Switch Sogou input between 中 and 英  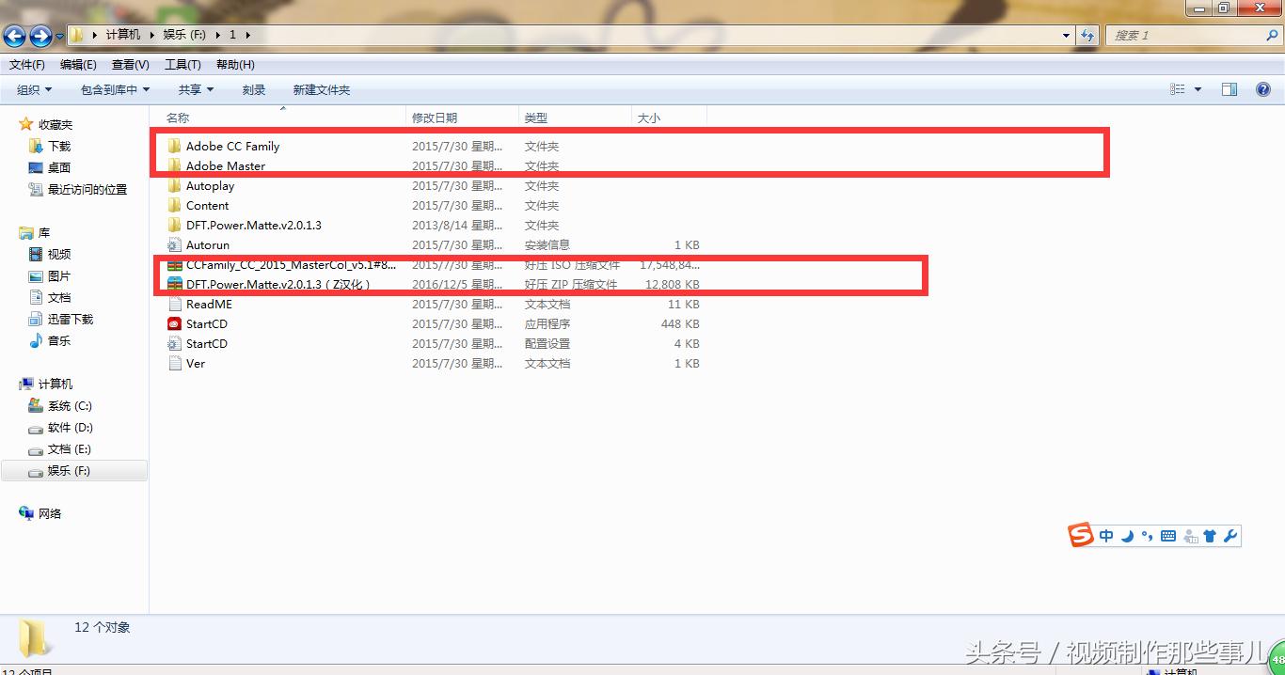click(1106, 535)
